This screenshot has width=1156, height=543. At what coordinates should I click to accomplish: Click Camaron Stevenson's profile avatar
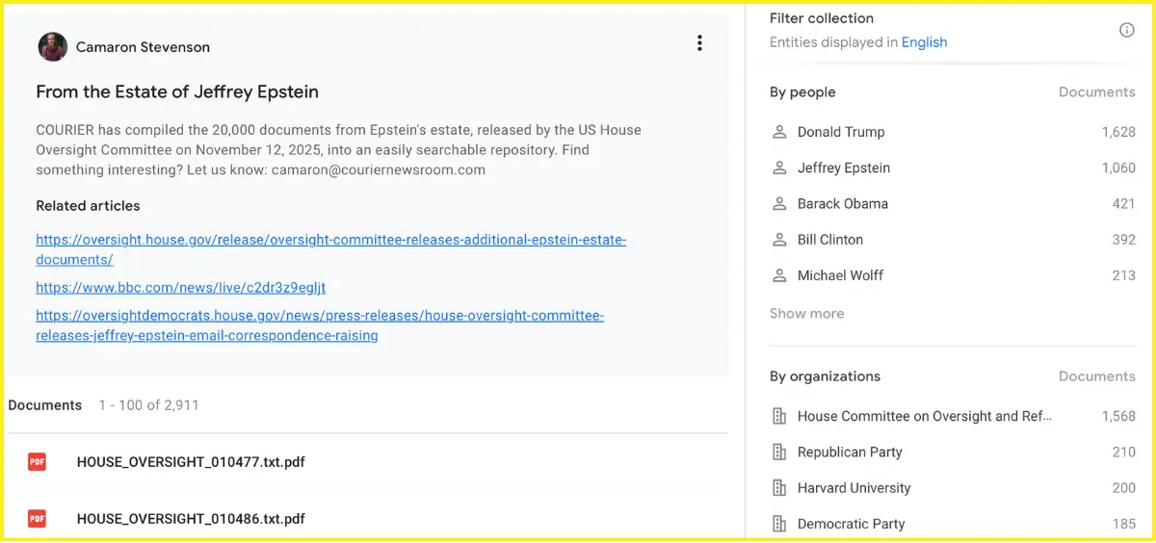[52, 46]
